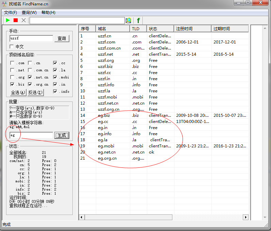Image resolution: width=271 pixels, height=231 pixels.
Task: Select the uzzf.biz row
Action: click(164, 67)
